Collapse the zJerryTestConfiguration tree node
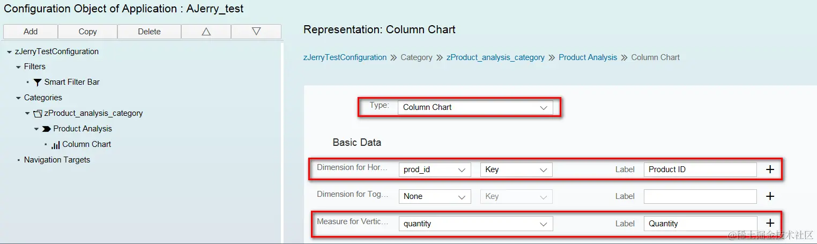Screen dimensions: 817x244 point(10,52)
